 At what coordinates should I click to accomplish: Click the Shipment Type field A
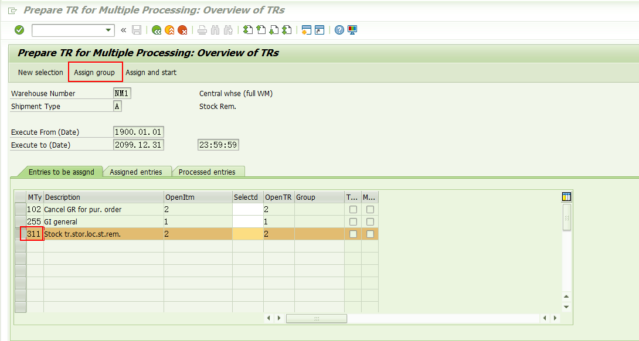[x=117, y=106]
